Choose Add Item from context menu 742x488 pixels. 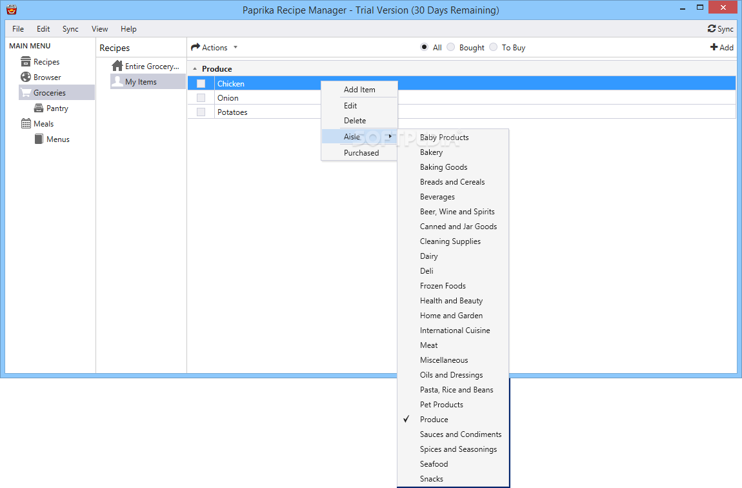click(359, 90)
